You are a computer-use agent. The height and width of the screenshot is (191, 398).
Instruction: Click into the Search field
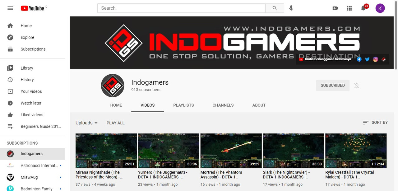coord(181,8)
